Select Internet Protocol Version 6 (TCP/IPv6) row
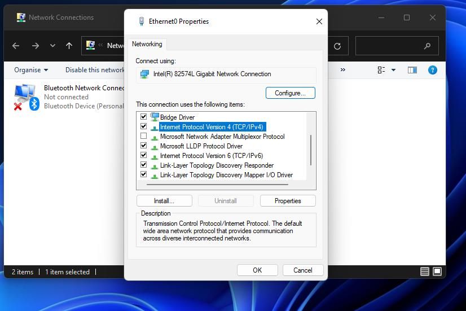This screenshot has height=311, width=466. pyautogui.click(x=212, y=156)
